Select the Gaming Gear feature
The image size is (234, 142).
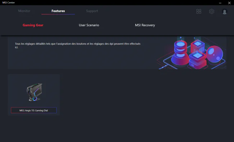click(x=33, y=25)
